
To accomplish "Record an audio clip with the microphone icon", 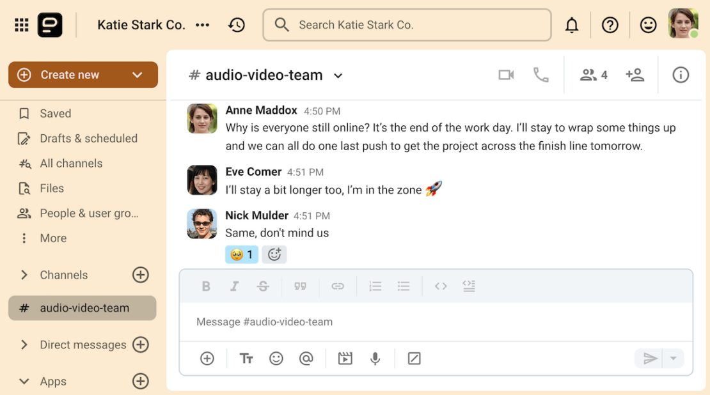I will pyautogui.click(x=375, y=359).
